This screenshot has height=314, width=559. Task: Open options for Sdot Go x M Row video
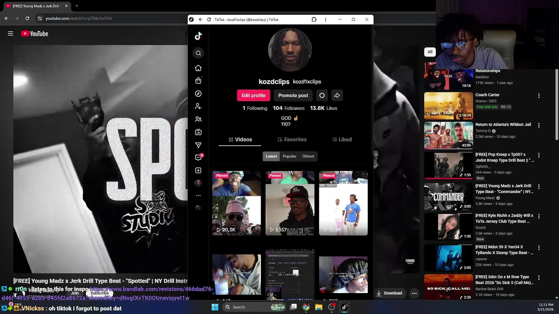538,277
